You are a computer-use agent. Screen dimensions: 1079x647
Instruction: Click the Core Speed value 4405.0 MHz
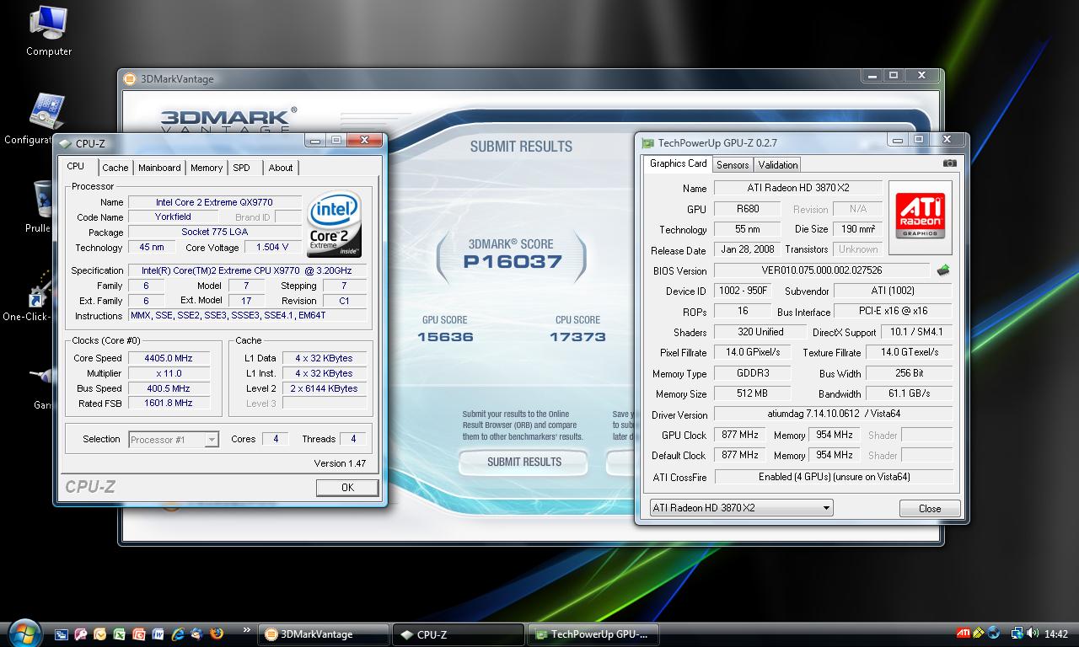point(169,358)
